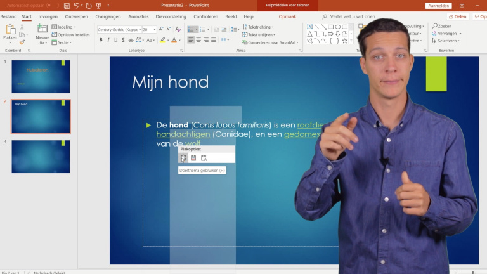Paste as text only option

tap(204, 158)
